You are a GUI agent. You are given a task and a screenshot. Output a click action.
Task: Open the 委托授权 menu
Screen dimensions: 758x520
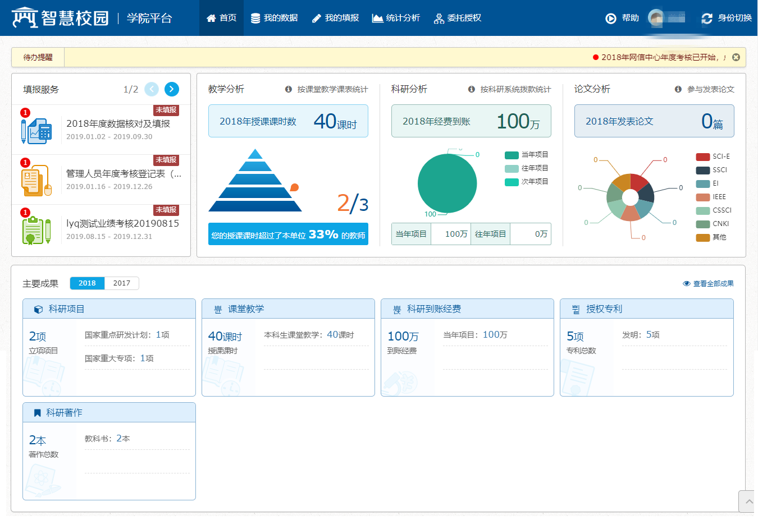(x=458, y=18)
